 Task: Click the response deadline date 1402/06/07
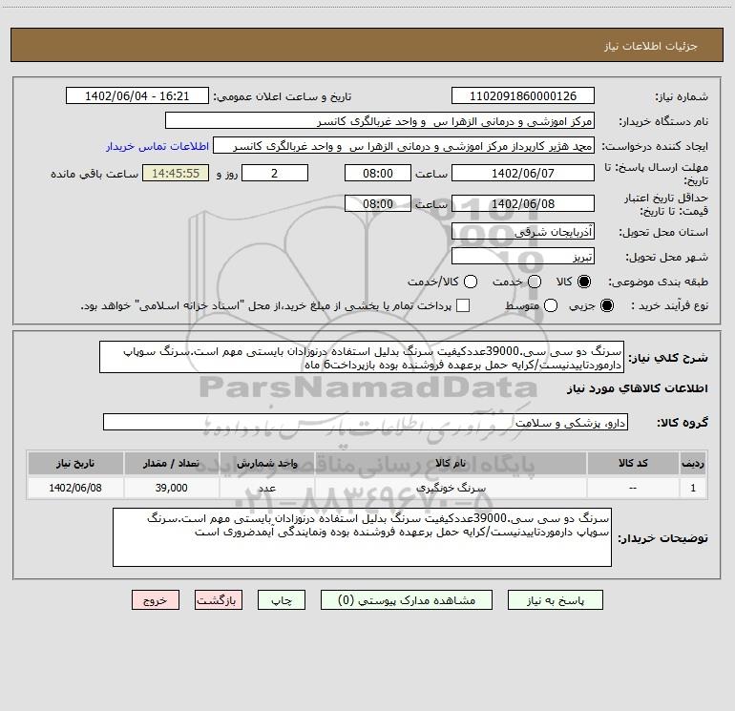click(x=523, y=173)
